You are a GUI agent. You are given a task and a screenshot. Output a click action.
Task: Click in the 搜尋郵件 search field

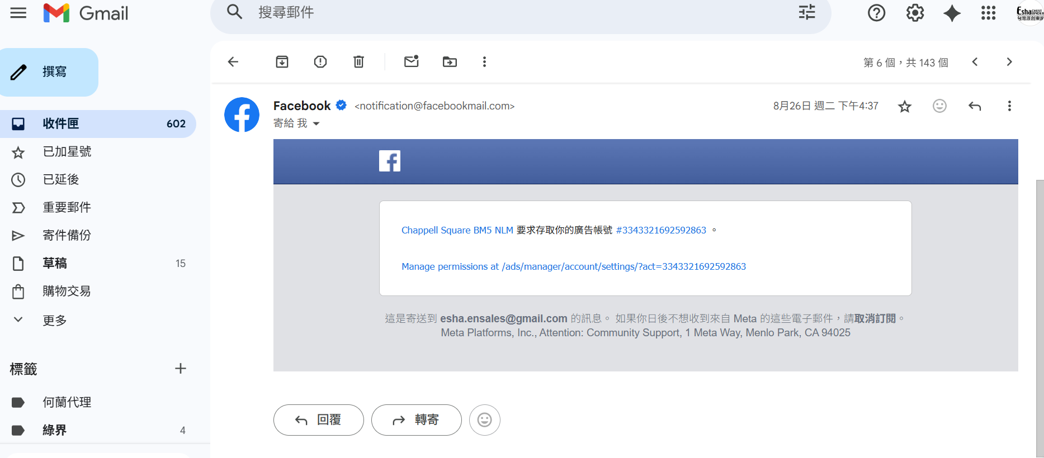pyautogui.click(x=520, y=12)
